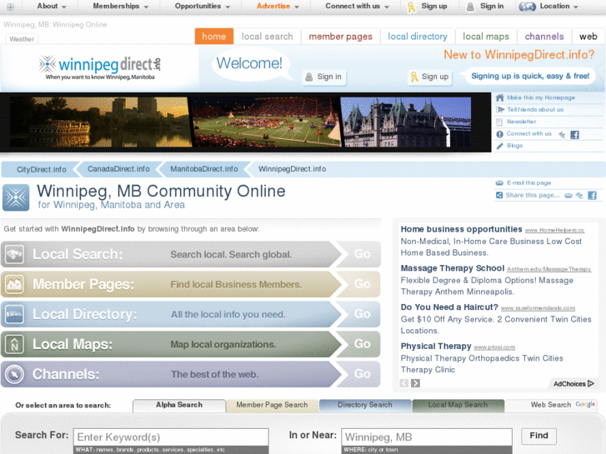The image size is (606, 454).
Task: Expand the Location dropdown in top bar
Action: pos(548,6)
